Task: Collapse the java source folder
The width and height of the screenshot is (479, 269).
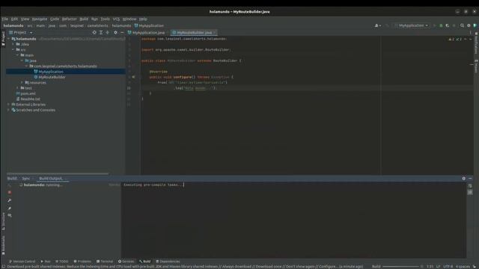Action: point(22,61)
